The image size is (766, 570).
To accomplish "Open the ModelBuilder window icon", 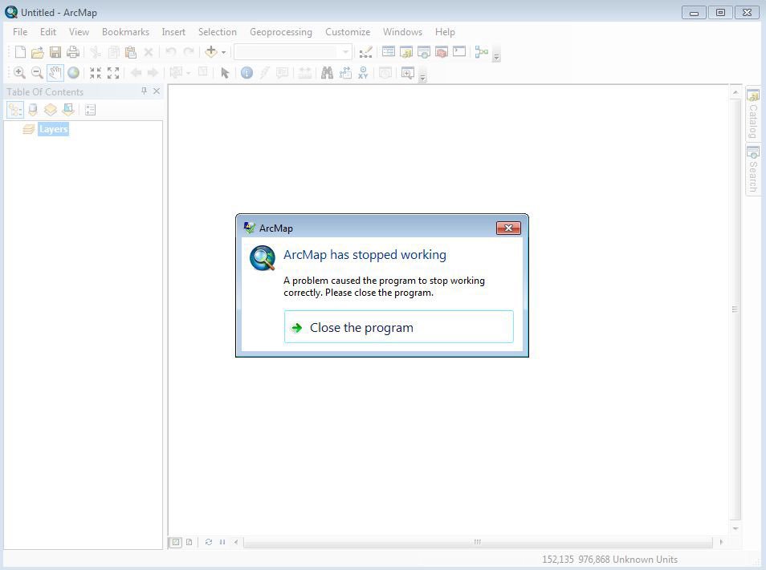I will click(x=482, y=52).
